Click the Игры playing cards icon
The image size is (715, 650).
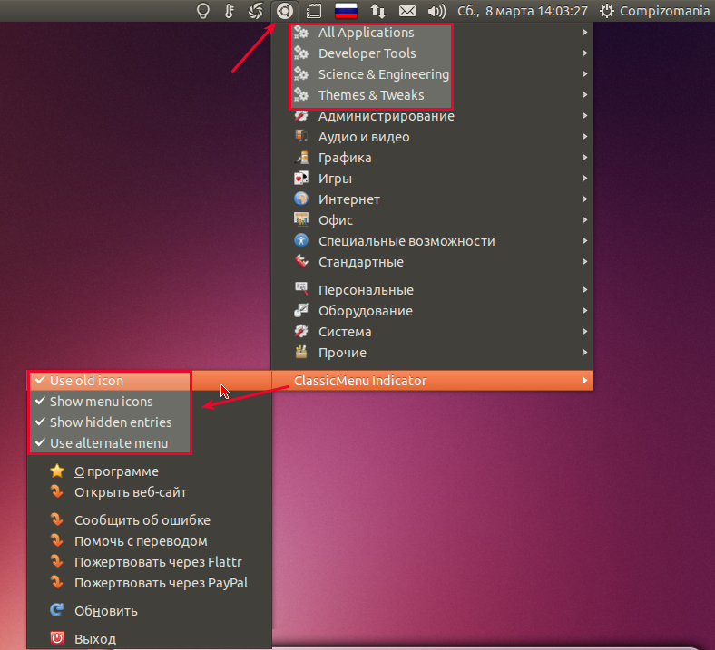coord(301,178)
